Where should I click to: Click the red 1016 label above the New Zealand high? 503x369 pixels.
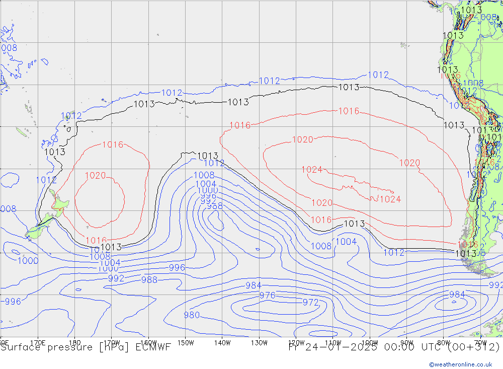click(113, 144)
